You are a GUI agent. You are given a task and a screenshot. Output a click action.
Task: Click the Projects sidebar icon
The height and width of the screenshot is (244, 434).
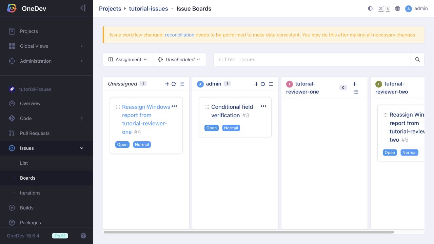coord(12,31)
